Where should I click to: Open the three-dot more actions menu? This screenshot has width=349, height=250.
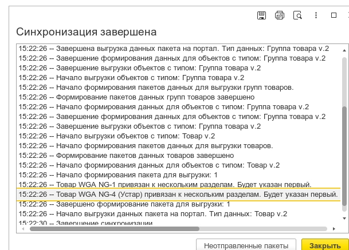(316, 15)
